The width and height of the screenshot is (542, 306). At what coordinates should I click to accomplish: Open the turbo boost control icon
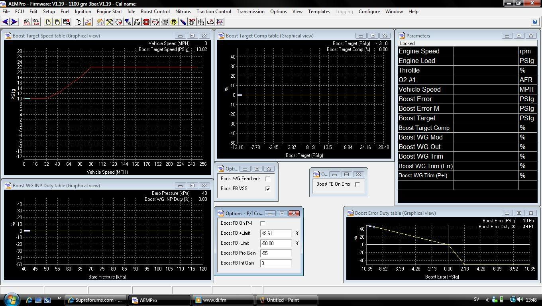pos(165,22)
